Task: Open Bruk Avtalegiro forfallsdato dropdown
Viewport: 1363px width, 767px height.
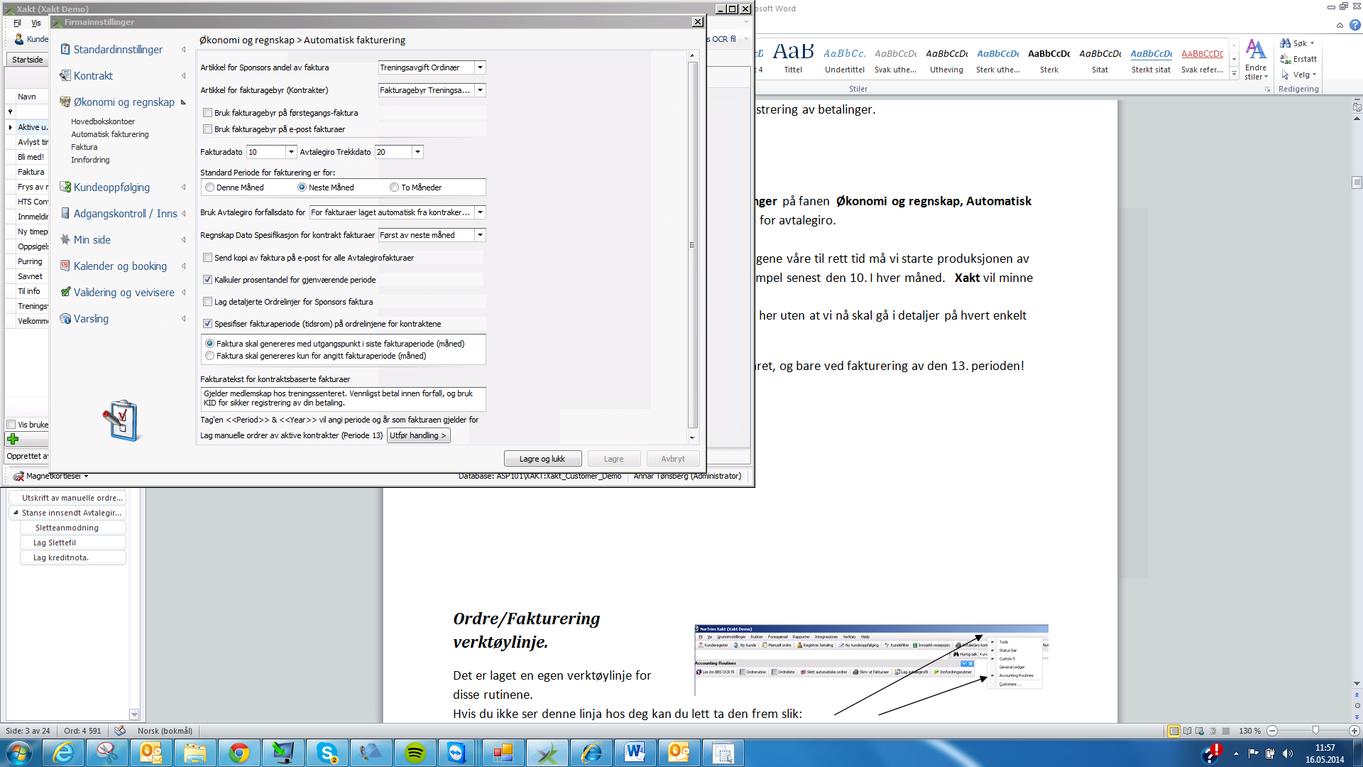Action: pos(480,212)
